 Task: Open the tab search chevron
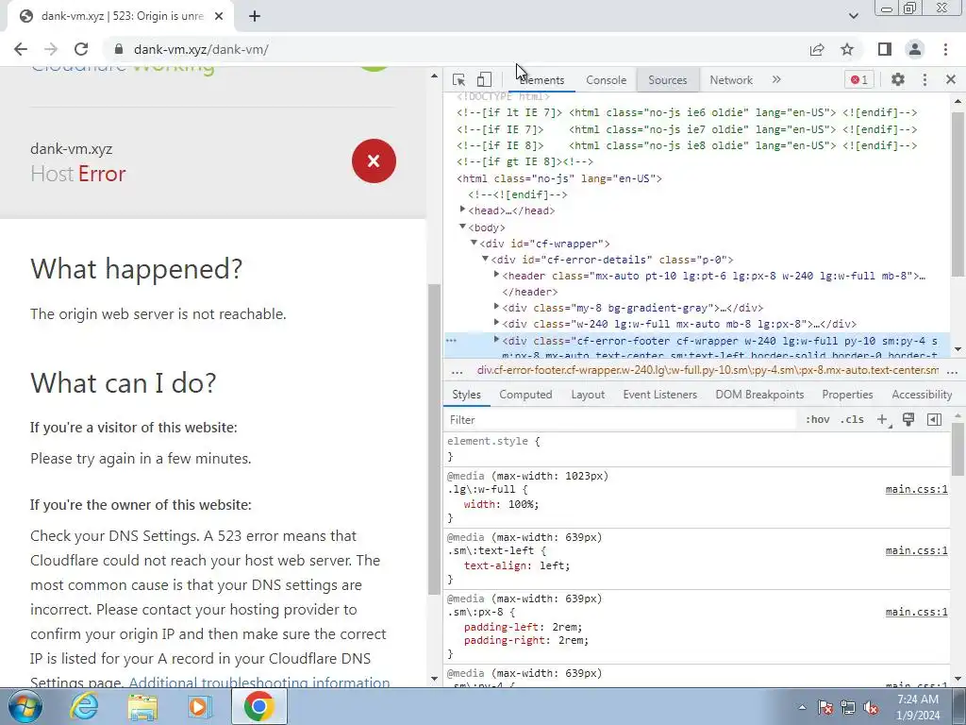click(853, 16)
